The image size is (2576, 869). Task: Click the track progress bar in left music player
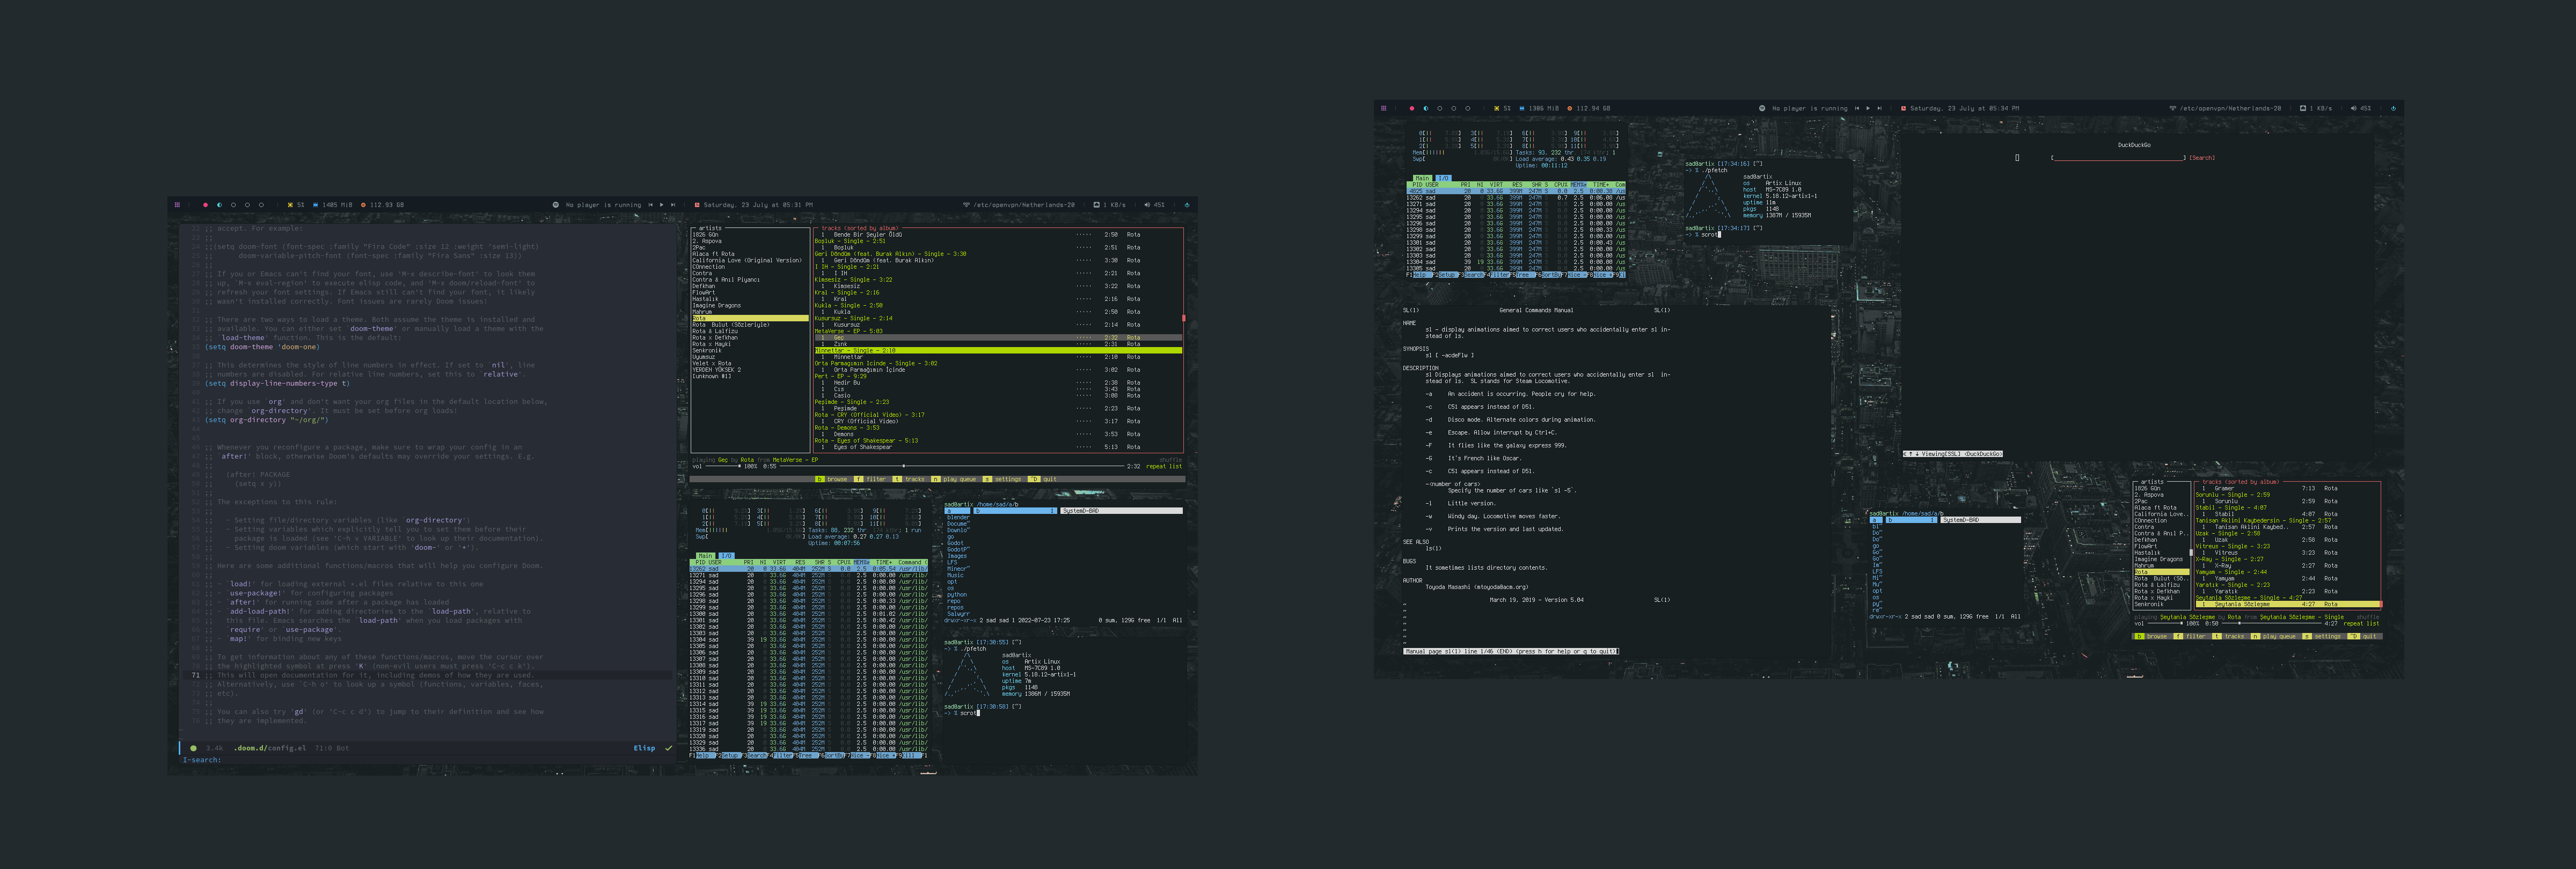click(x=952, y=466)
